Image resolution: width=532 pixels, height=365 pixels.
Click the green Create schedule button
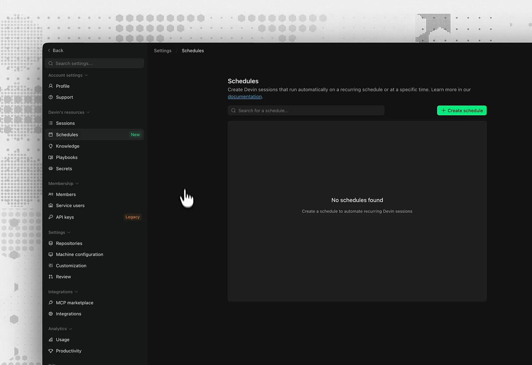coord(461,110)
